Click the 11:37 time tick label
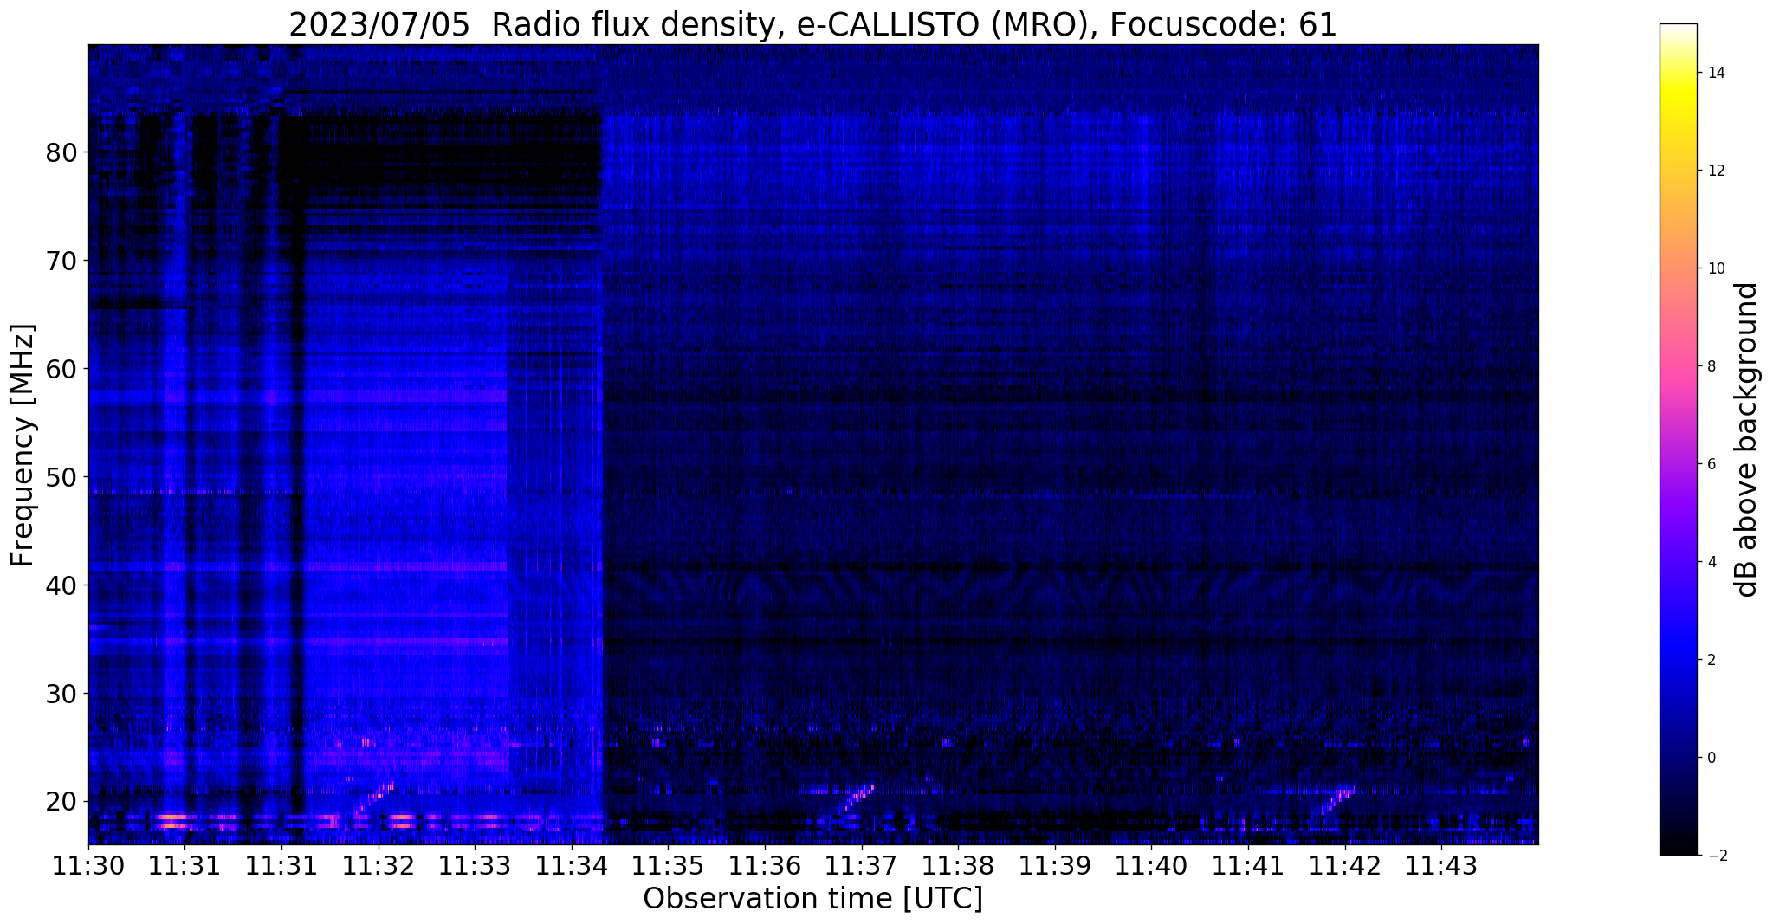1773x924 pixels. click(861, 865)
